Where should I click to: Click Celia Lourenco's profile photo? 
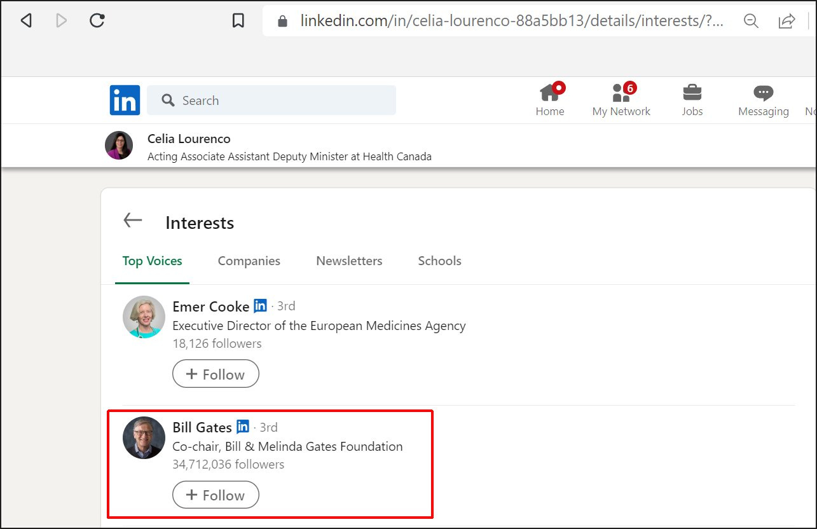coord(119,146)
